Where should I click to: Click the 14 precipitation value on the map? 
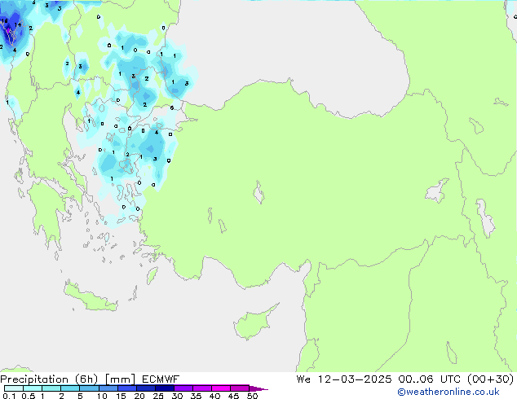point(18,24)
